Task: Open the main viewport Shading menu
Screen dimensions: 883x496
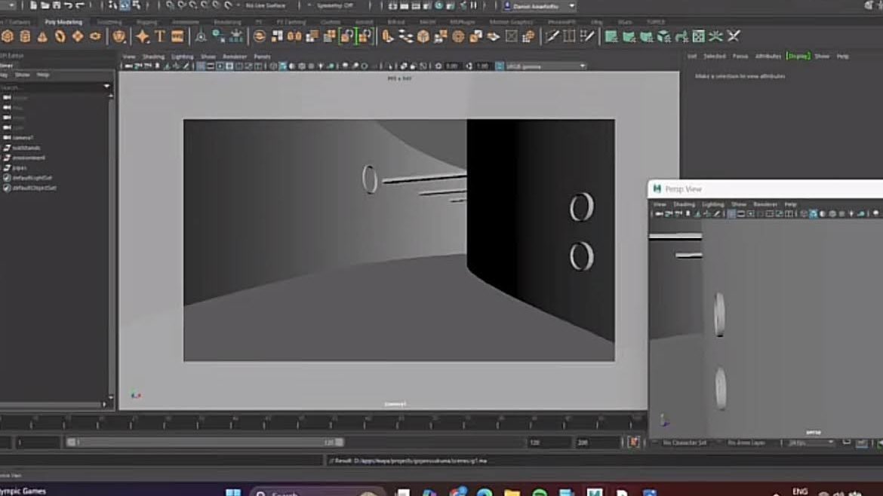Action: (x=153, y=57)
